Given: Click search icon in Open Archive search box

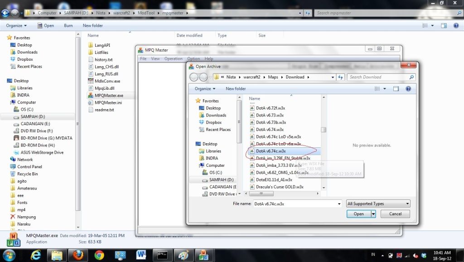Looking at the screenshot, I should [x=411, y=77].
